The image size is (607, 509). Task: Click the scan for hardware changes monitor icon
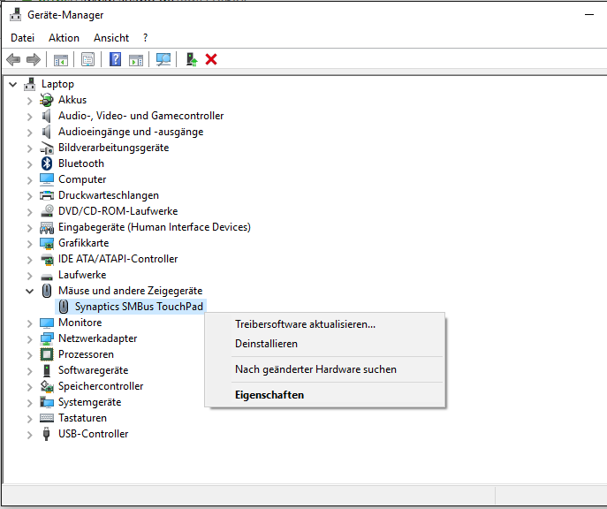click(163, 59)
